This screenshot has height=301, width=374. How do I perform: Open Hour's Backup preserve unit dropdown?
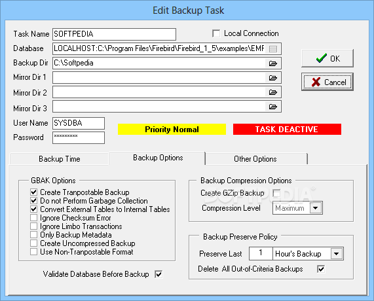pos(336,254)
